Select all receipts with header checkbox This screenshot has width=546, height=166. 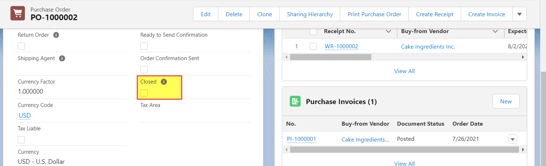point(313,31)
